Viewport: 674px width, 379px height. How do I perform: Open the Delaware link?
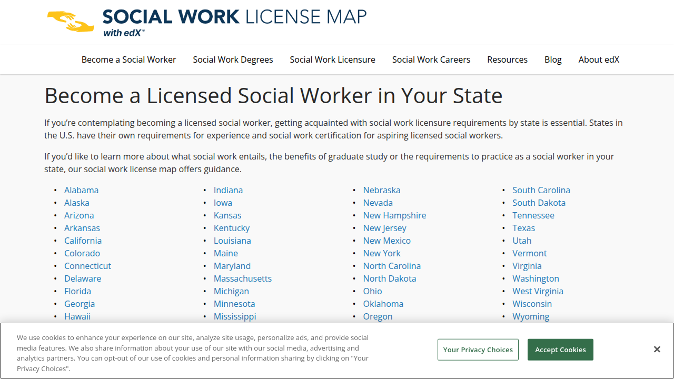(83, 278)
